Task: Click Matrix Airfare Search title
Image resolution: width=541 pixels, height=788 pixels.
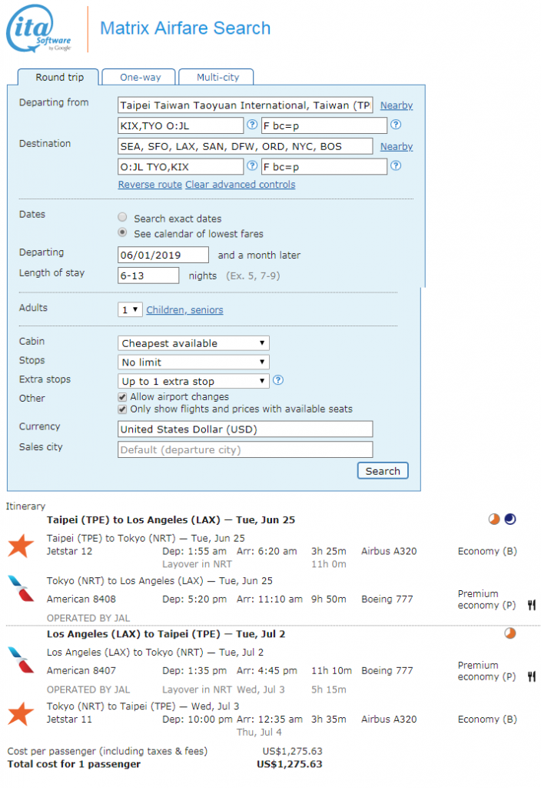Action: coord(185,28)
